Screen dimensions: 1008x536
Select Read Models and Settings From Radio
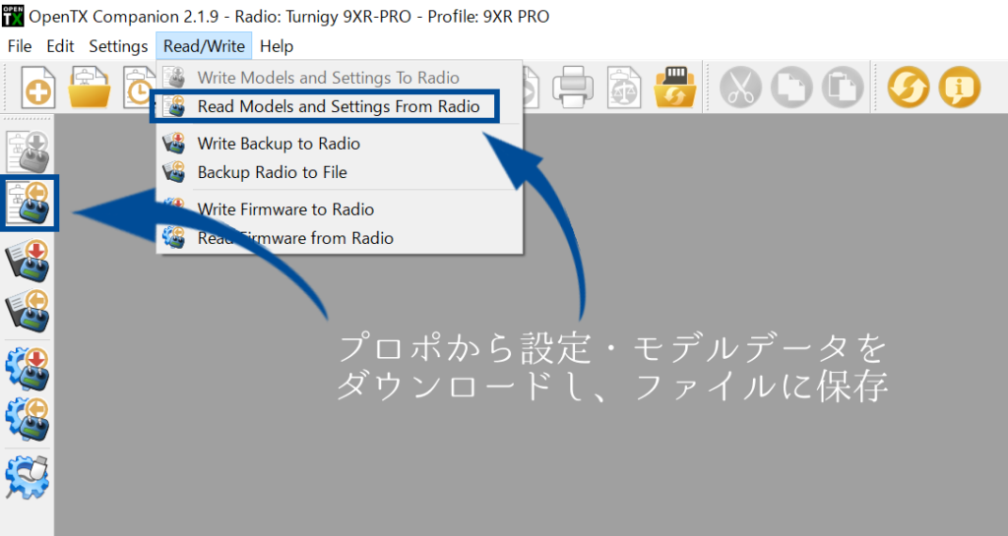(340, 106)
